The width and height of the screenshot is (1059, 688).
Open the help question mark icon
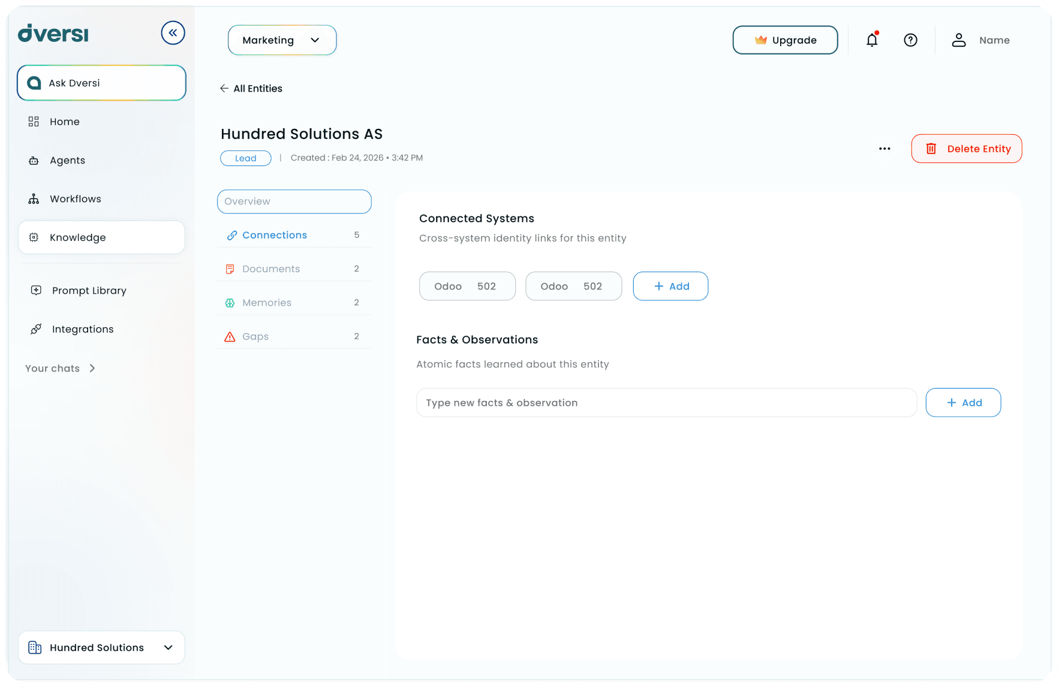(x=910, y=40)
